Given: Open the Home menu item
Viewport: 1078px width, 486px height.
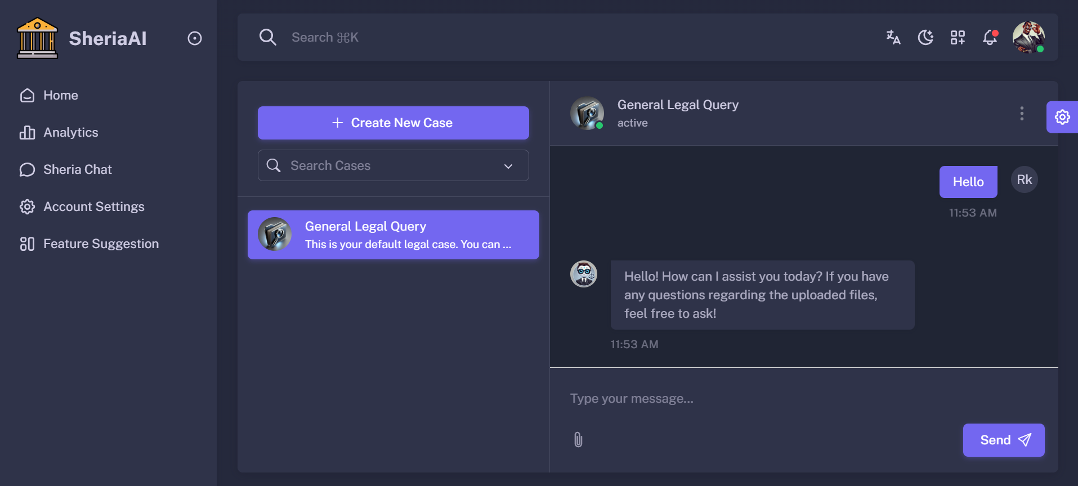Looking at the screenshot, I should [108, 95].
